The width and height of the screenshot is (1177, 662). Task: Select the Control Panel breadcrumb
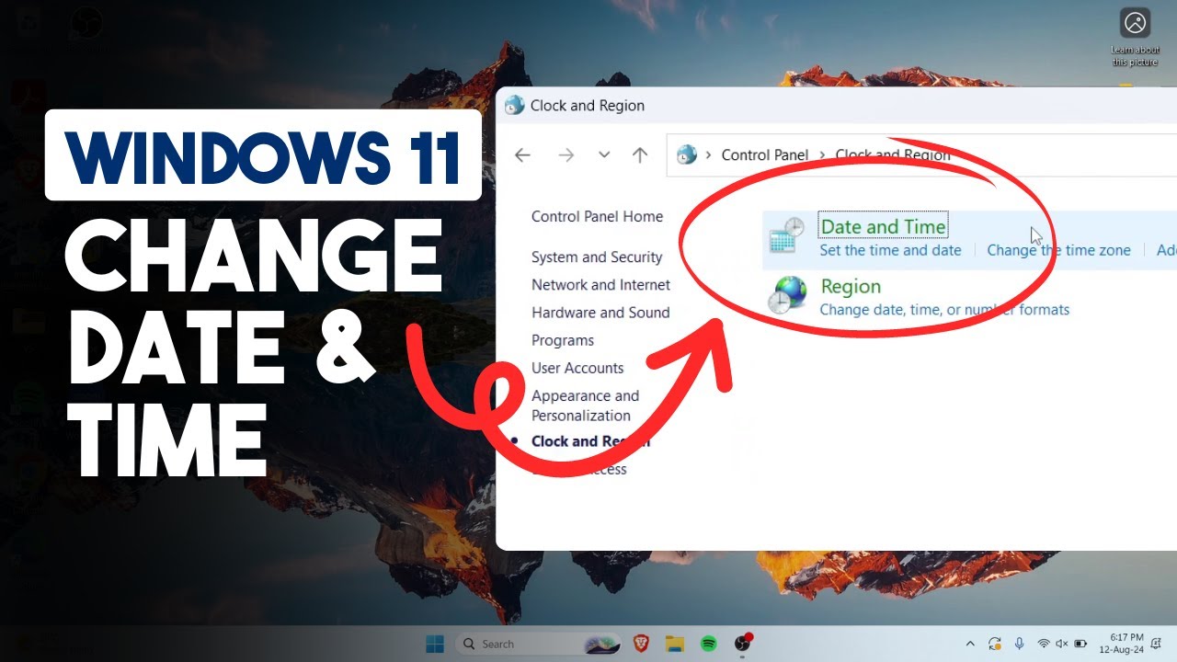[x=764, y=155]
